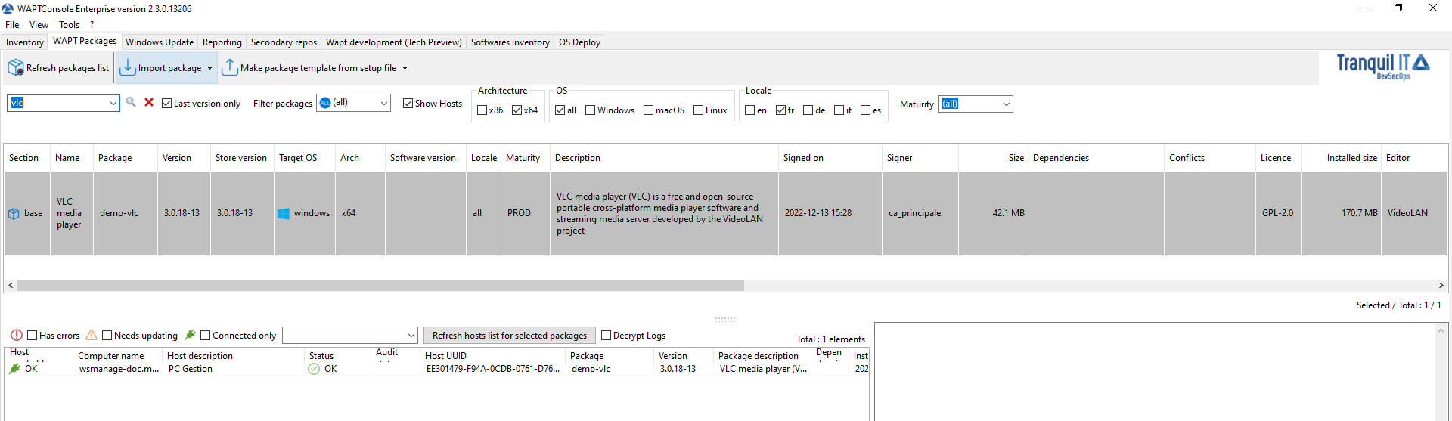Screen dimensions: 1452x421
Task: Open the Maturity dropdown
Action: (x=1006, y=104)
